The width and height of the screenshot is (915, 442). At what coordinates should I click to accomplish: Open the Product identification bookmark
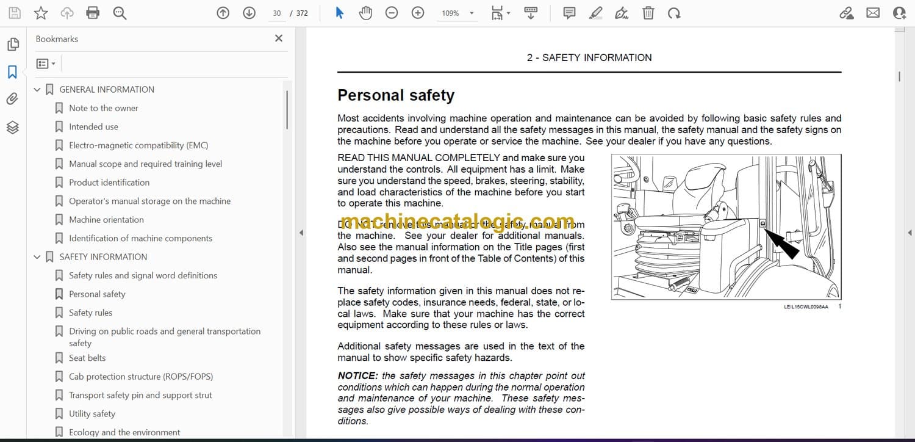click(109, 183)
